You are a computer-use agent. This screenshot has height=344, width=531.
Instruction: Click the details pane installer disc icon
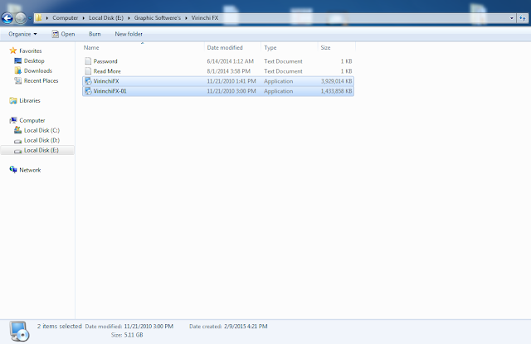(x=19, y=331)
